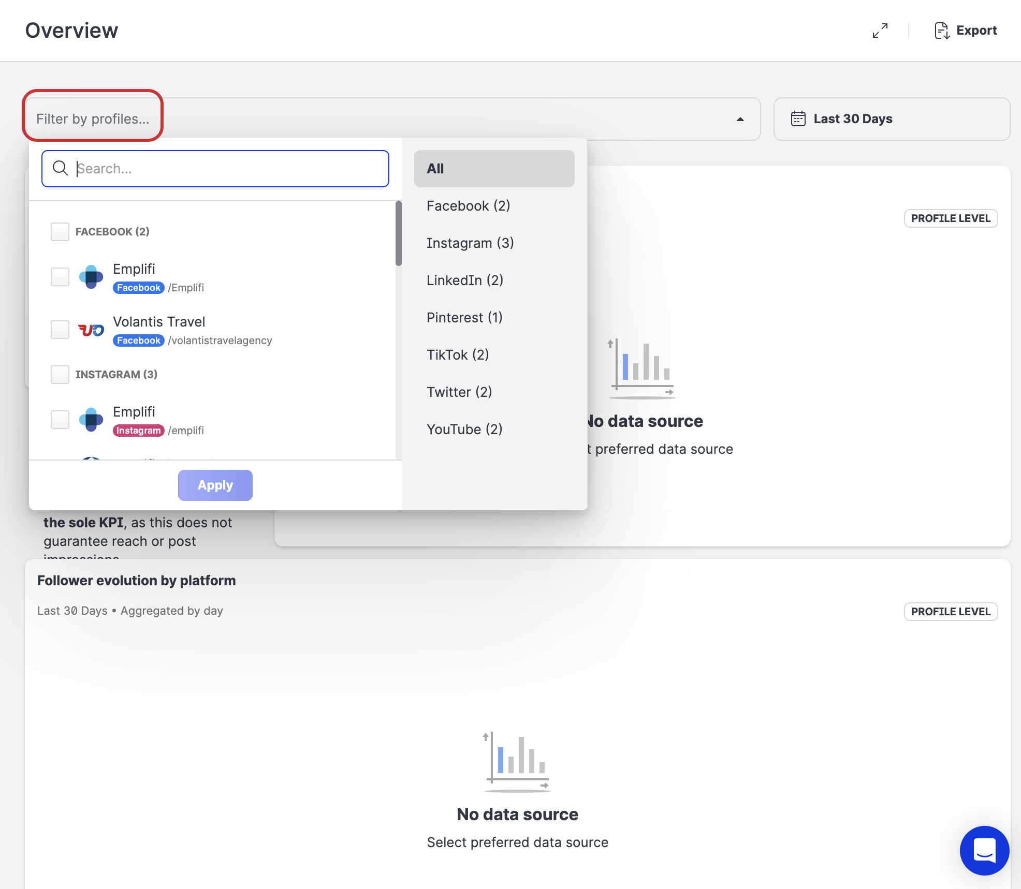Screen dimensions: 1021x889
Task: Click the Volantis Travel logo icon
Action: [x=91, y=330]
